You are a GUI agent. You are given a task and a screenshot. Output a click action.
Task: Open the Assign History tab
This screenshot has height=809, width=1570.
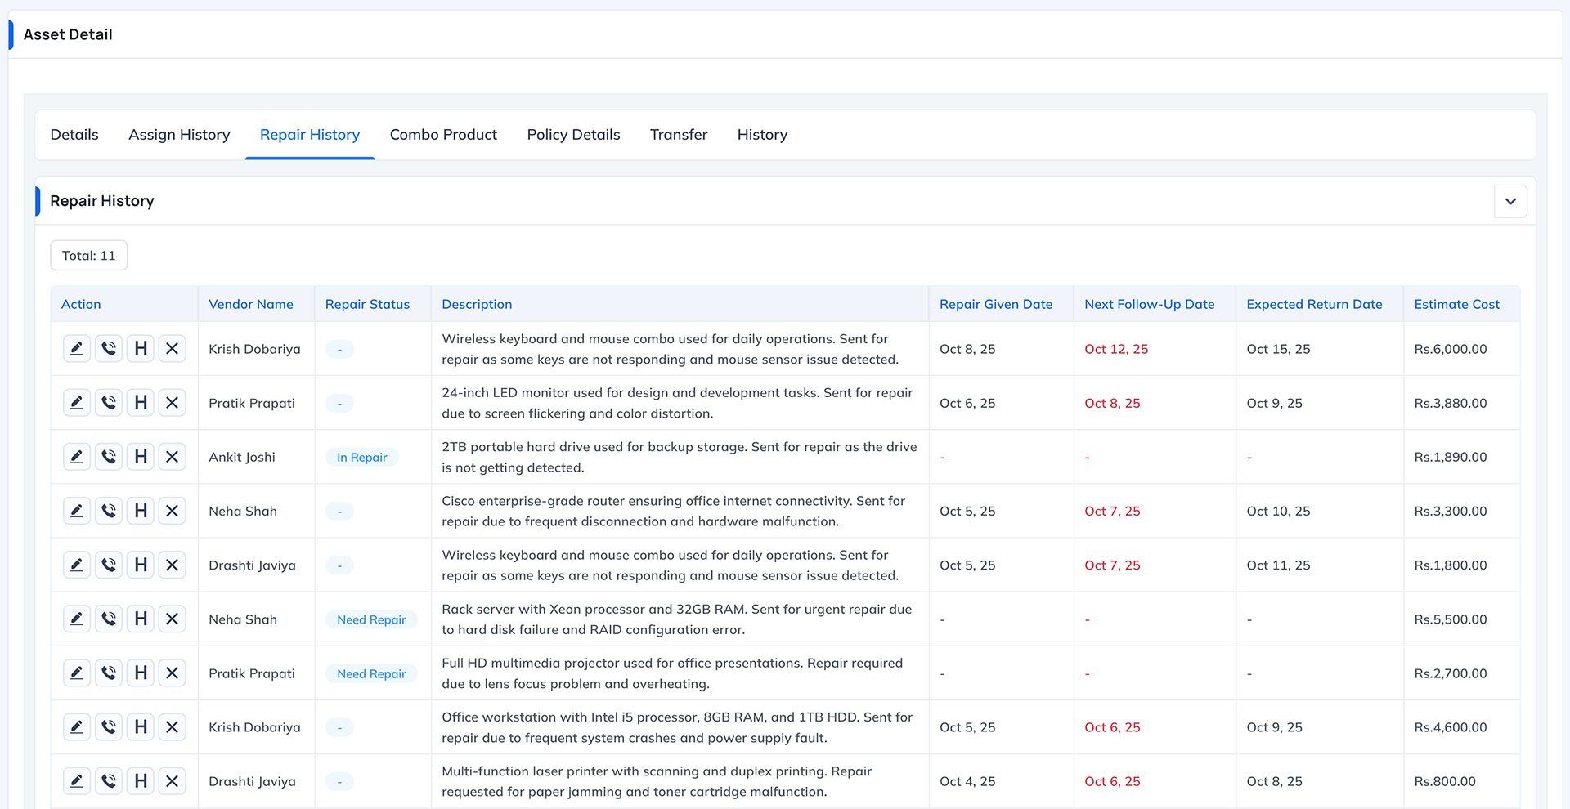[x=179, y=135]
